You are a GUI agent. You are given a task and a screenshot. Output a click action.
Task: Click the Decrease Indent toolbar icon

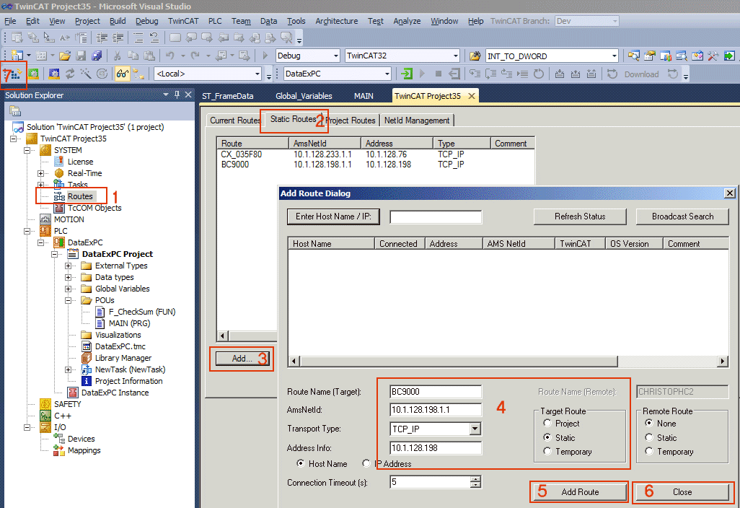[x=102, y=38]
